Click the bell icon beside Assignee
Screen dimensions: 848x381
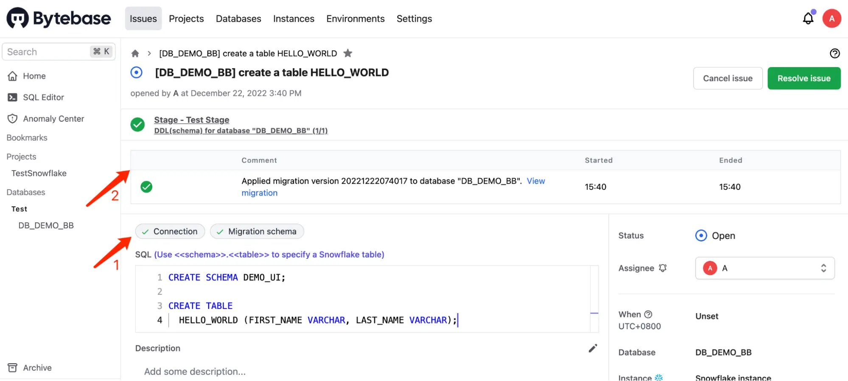click(x=663, y=268)
